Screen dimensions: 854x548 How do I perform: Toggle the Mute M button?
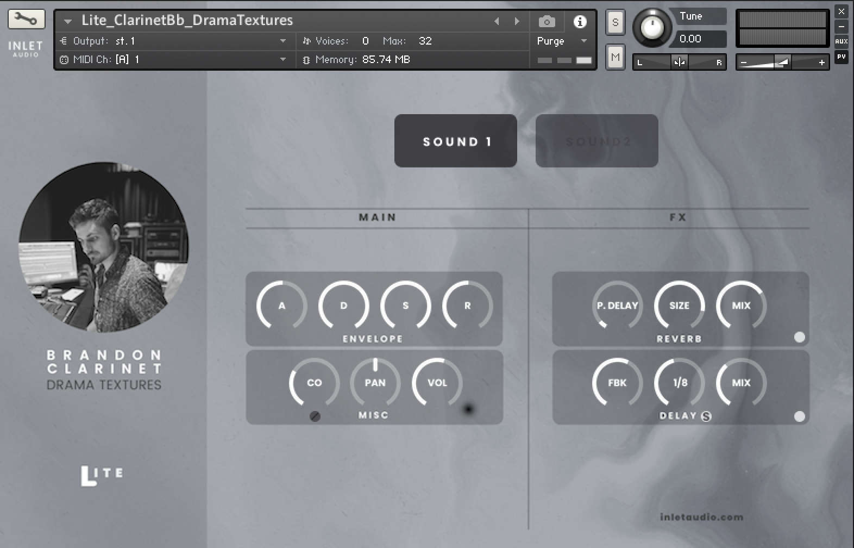pos(615,57)
